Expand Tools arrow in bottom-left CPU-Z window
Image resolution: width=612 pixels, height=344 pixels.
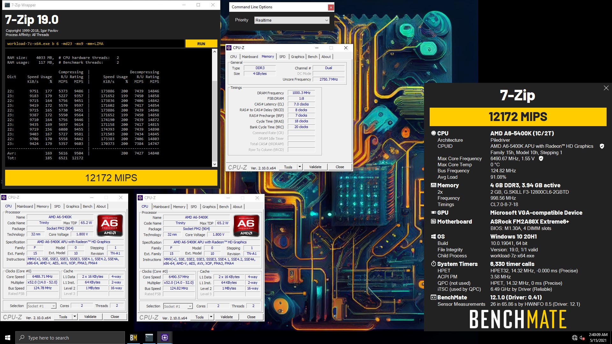pos(75,317)
